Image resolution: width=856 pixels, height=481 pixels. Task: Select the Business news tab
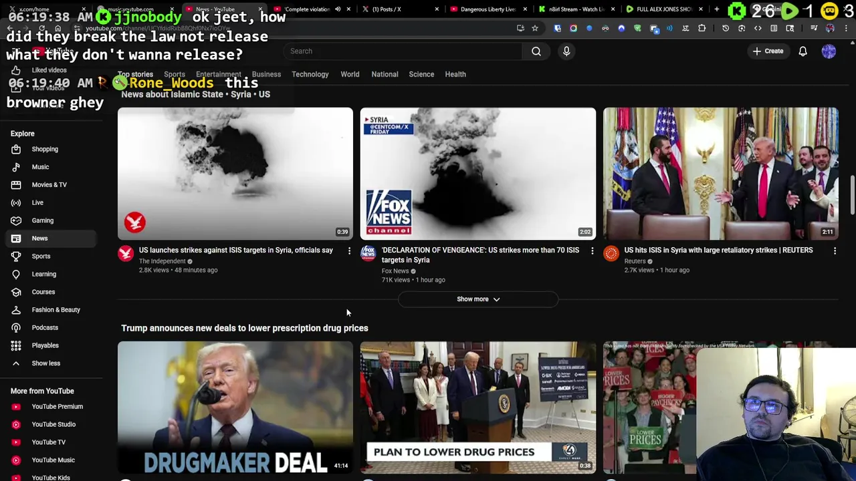pyautogui.click(x=266, y=74)
